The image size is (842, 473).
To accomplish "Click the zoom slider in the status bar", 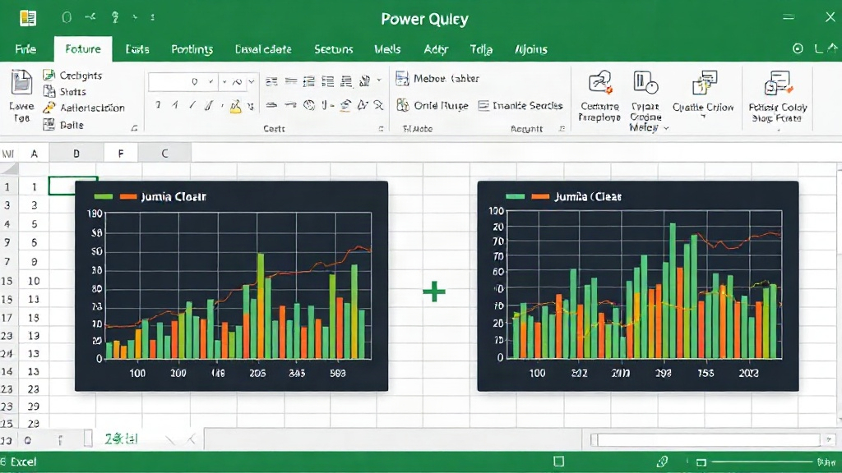I will tap(761, 462).
